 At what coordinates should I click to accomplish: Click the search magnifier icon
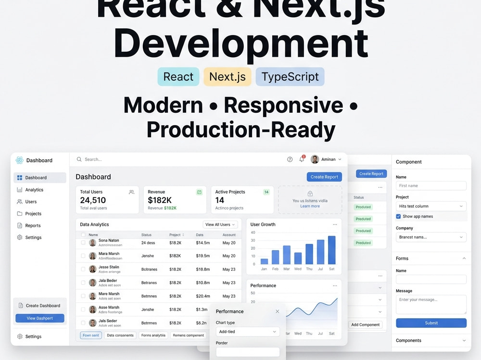79,159
